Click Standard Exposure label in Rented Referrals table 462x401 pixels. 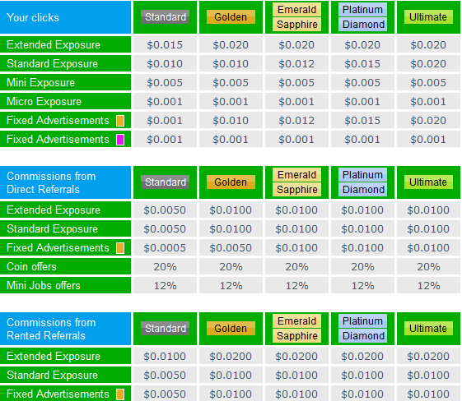52,376
